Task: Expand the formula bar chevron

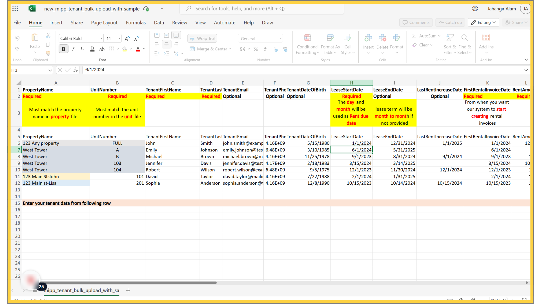Action: click(x=526, y=70)
